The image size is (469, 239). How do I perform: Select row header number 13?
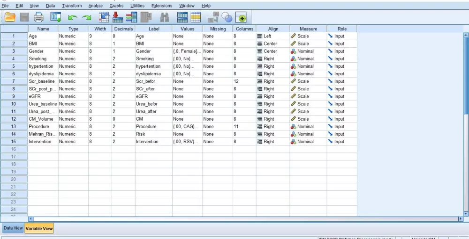tap(14, 126)
